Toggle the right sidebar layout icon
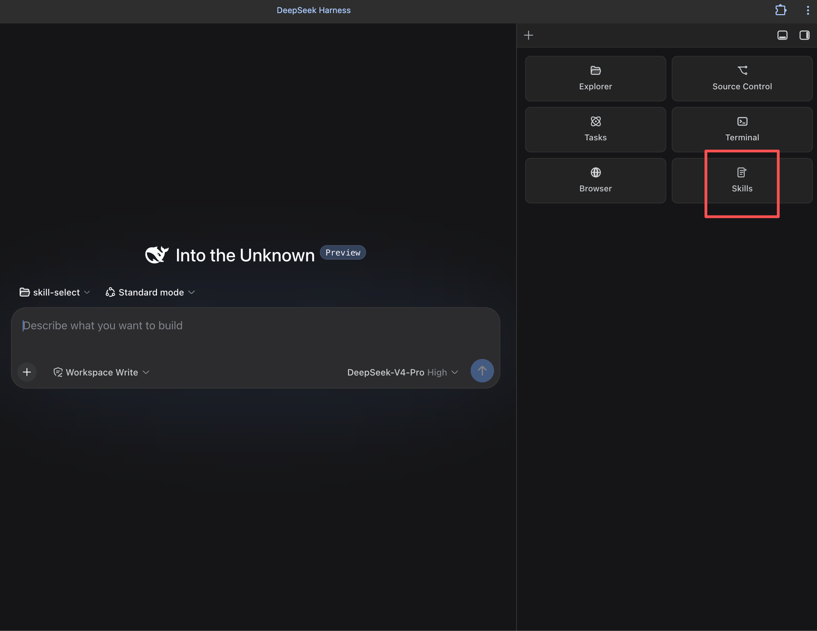The height and width of the screenshot is (631, 817). tap(804, 35)
